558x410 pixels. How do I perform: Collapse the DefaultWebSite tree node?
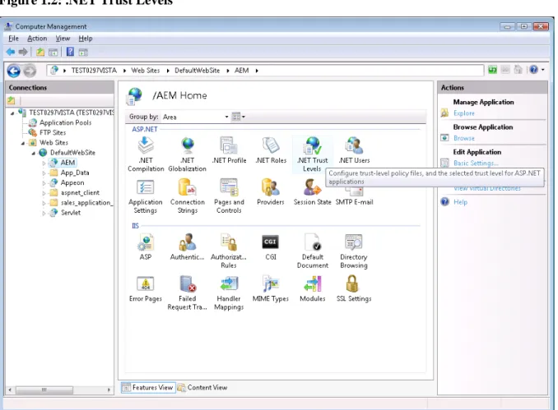point(34,153)
